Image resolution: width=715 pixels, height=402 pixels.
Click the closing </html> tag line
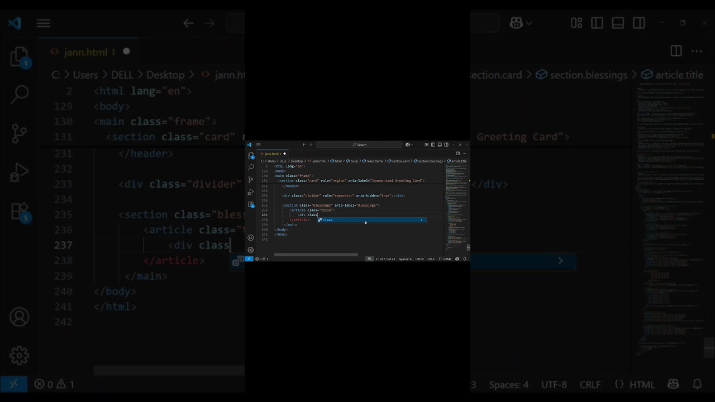click(x=281, y=234)
